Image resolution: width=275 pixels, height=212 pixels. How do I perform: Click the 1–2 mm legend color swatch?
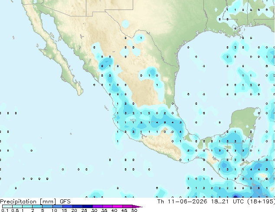(27, 206)
